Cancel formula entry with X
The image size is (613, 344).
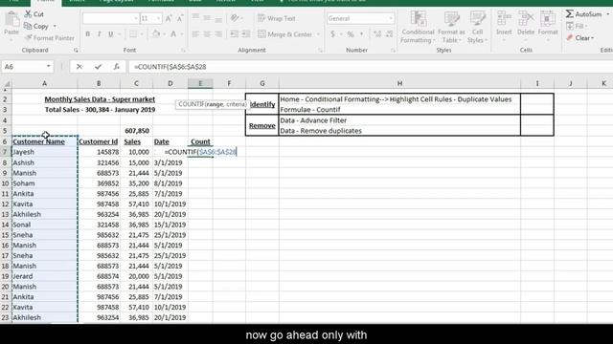tap(79, 67)
